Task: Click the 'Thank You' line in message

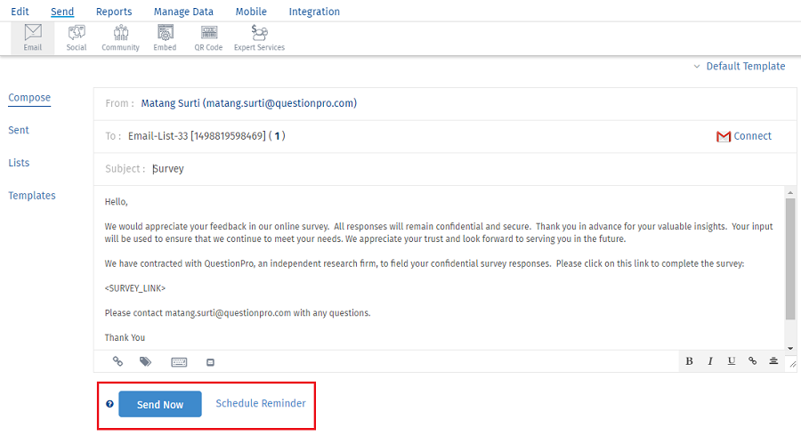Action: coord(125,338)
